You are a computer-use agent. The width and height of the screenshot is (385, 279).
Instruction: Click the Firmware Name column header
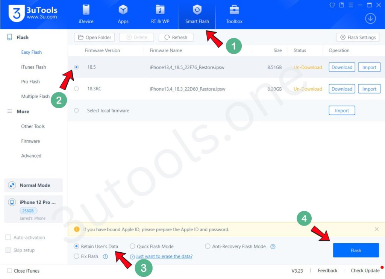tap(166, 50)
